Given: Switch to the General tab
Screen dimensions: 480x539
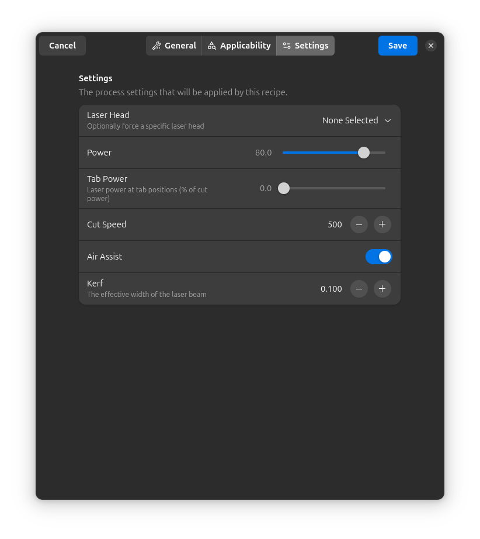Looking at the screenshot, I should pos(173,45).
